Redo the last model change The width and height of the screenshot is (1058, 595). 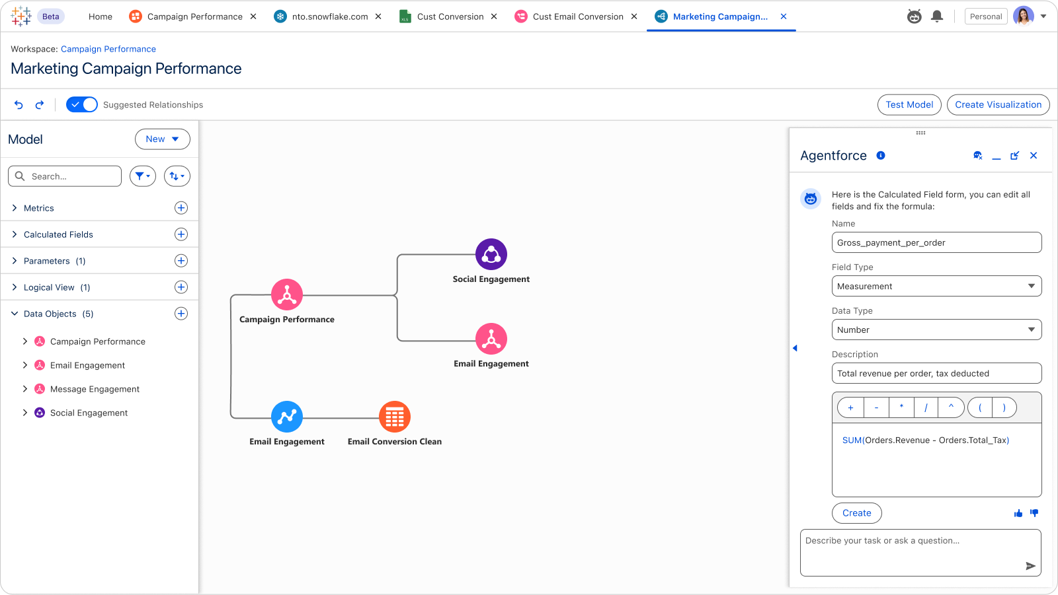click(x=40, y=104)
